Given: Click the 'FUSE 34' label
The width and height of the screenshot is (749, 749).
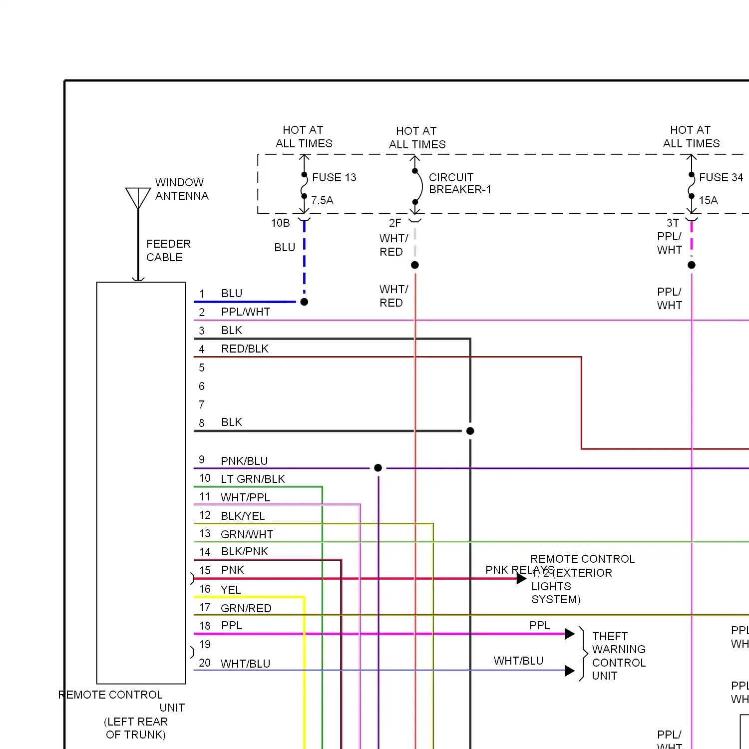Looking at the screenshot, I should [x=721, y=177].
